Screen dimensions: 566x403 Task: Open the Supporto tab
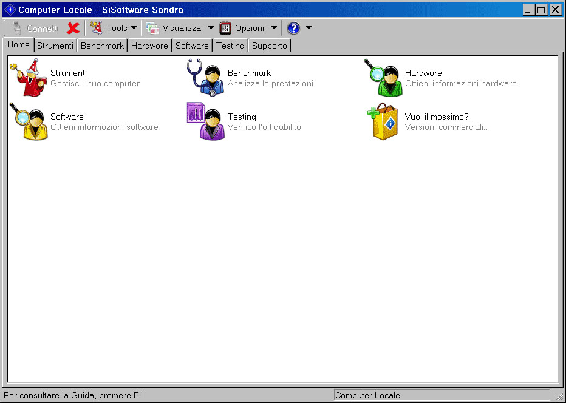pos(269,45)
